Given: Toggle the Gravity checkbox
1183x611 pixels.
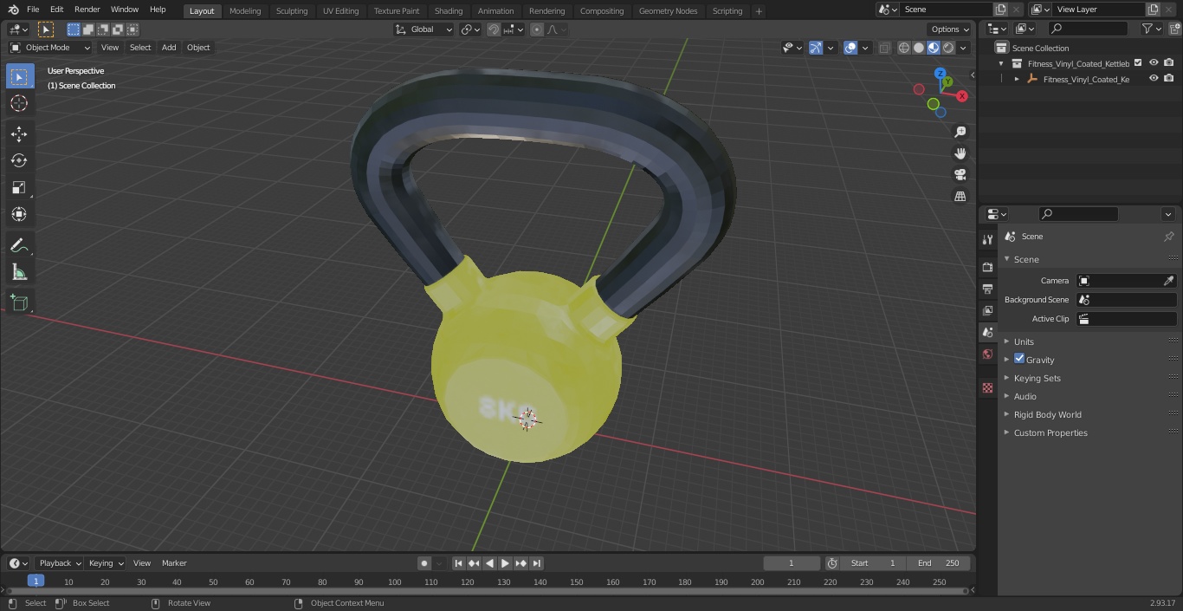Looking at the screenshot, I should click(1019, 359).
